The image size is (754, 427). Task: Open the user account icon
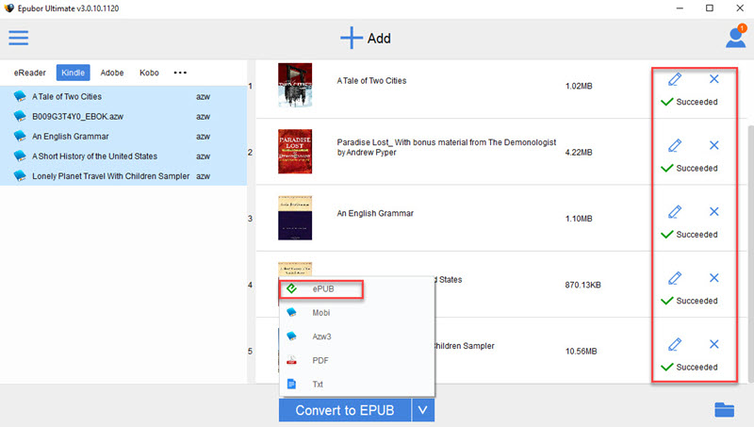point(736,37)
